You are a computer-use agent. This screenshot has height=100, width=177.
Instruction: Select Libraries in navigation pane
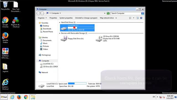[45, 37]
